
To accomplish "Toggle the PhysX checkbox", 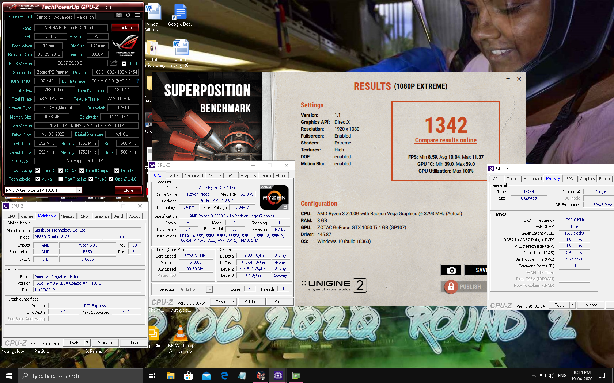I will 90,179.
